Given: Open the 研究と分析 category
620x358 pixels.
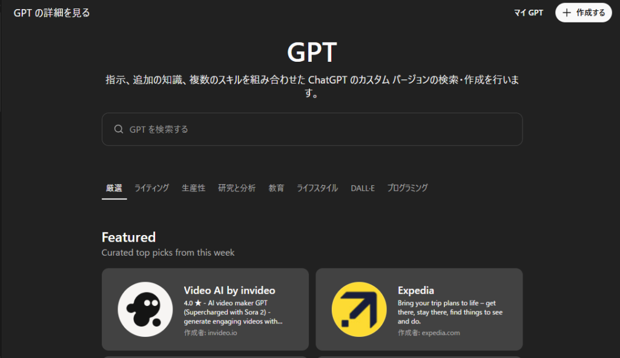Looking at the screenshot, I should (236, 188).
